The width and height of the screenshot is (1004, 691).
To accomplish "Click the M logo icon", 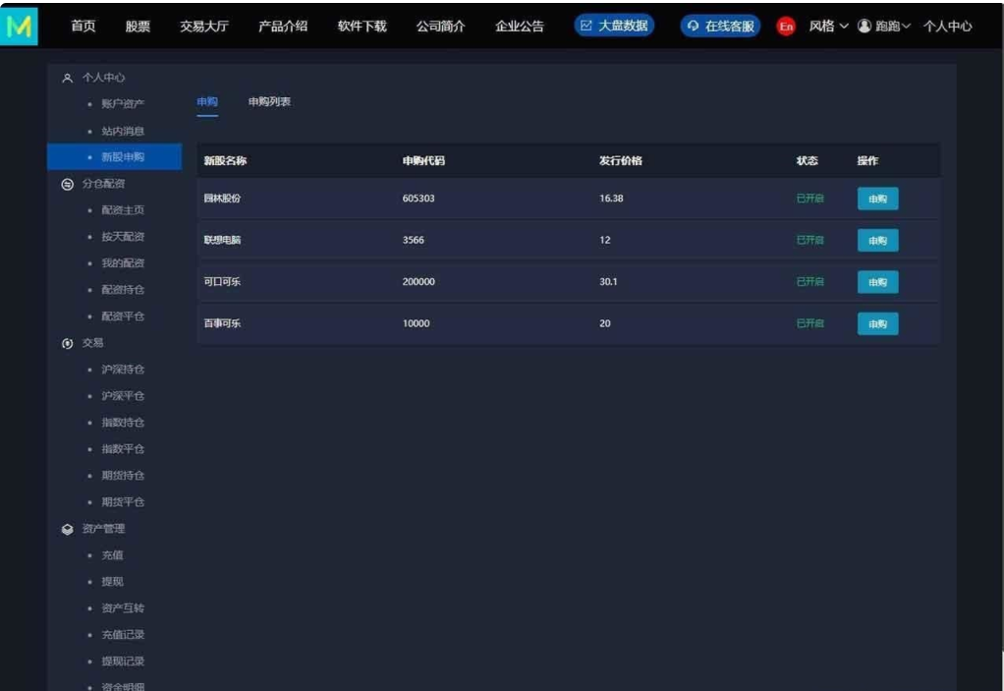I will [19, 26].
